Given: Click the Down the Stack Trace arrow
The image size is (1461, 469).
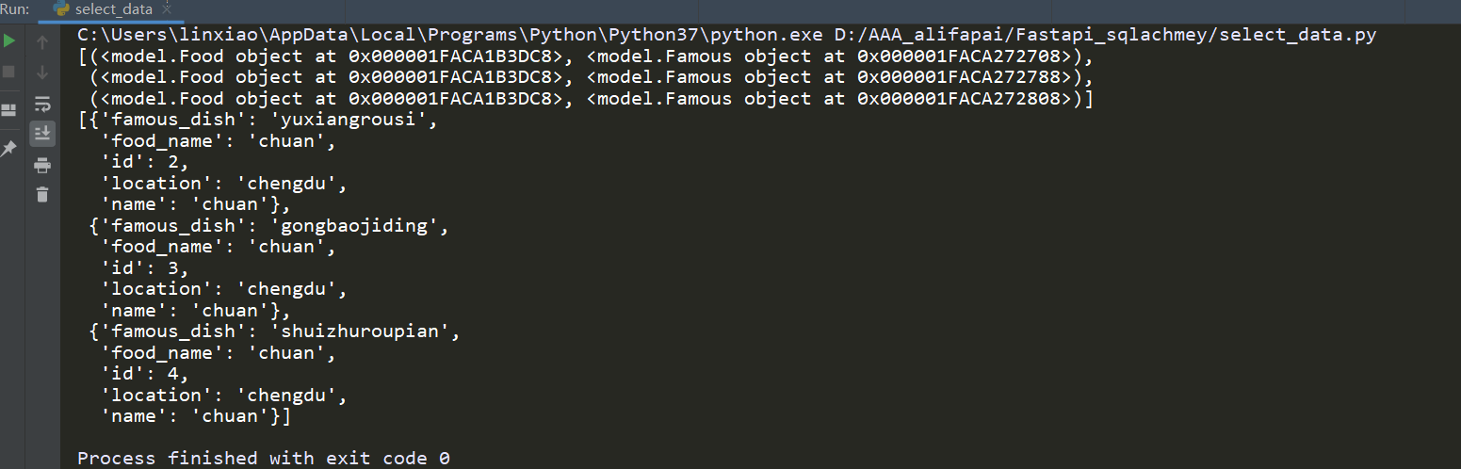Looking at the screenshot, I should point(42,73).
